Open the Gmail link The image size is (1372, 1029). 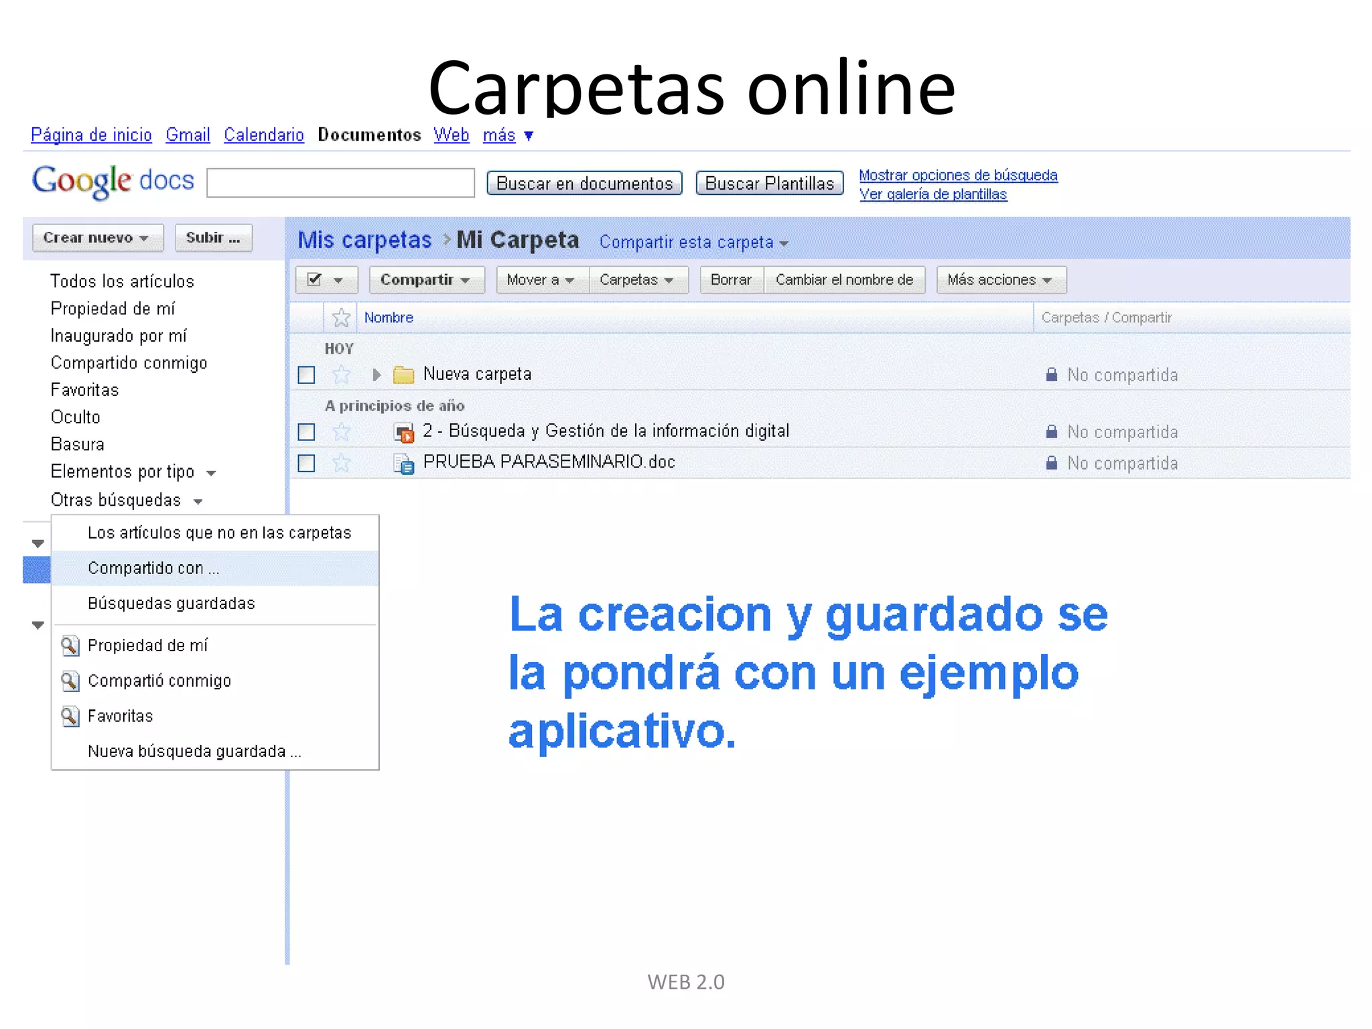tap(188, 135)
